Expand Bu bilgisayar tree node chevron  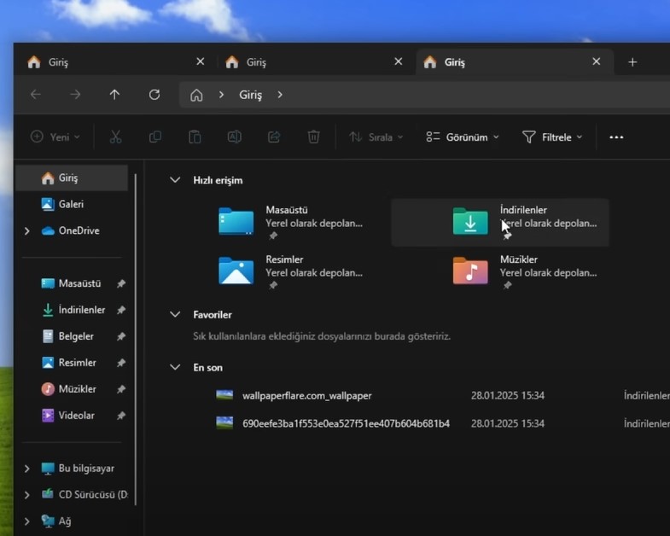pyautogui.click(x=27, y=469)
